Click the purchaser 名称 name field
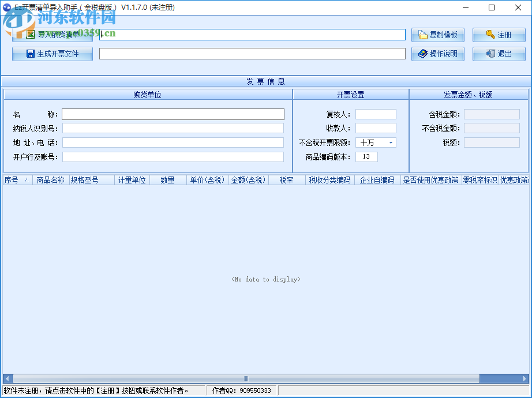The height and width of the screenshot is (398, 532). pos(173,114)
